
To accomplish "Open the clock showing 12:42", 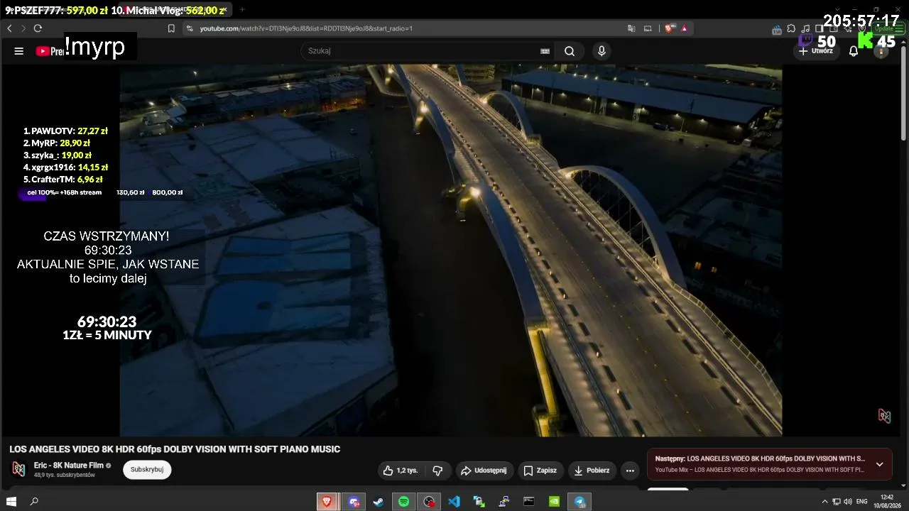I will (887, 502).
